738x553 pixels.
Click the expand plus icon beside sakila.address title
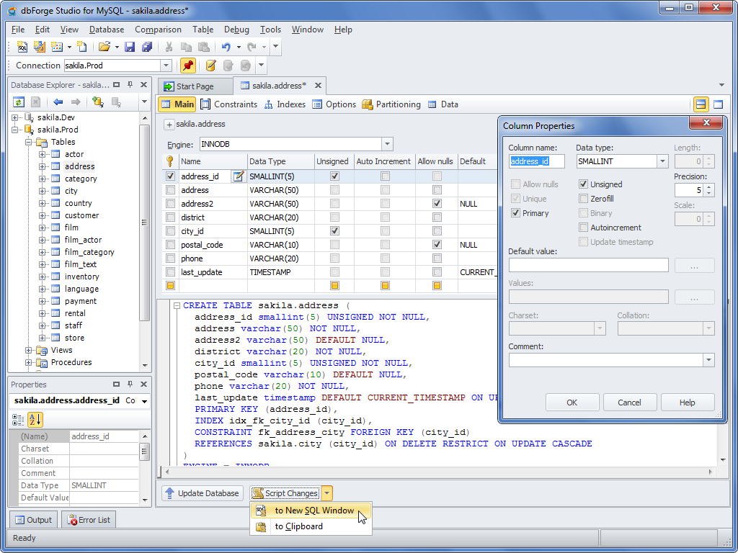(x=169, y=125)
